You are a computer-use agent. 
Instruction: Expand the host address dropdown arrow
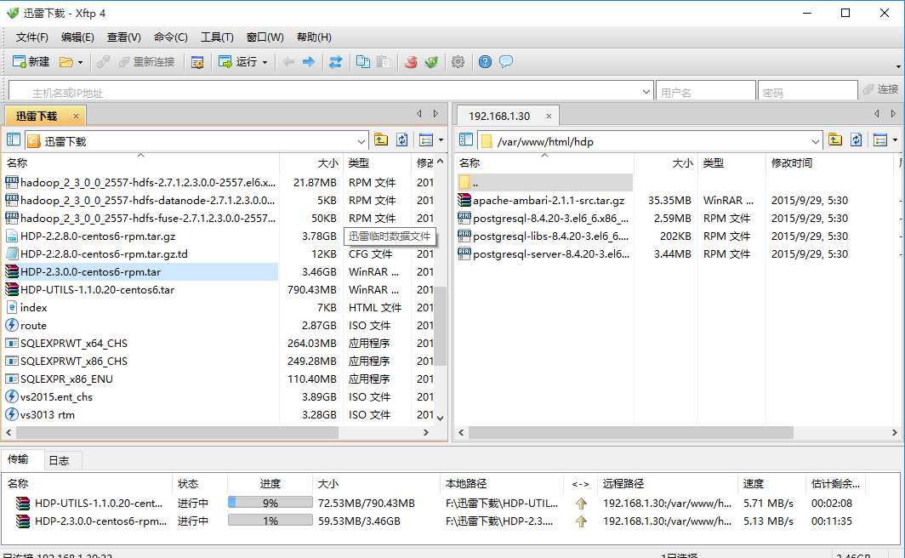(646, 91)
